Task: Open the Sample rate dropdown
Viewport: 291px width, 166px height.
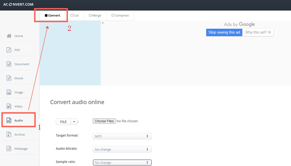Action: tap(122, 162)
